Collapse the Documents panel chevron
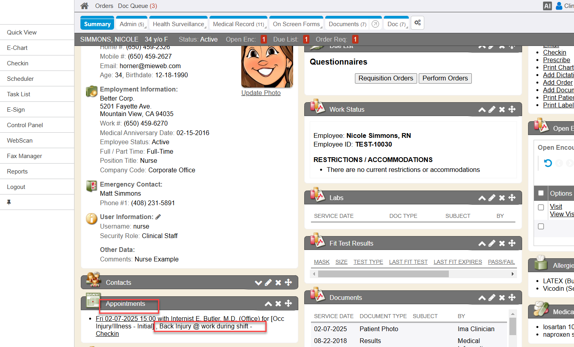Screen dimensions: 574x347 click(482, 298)
